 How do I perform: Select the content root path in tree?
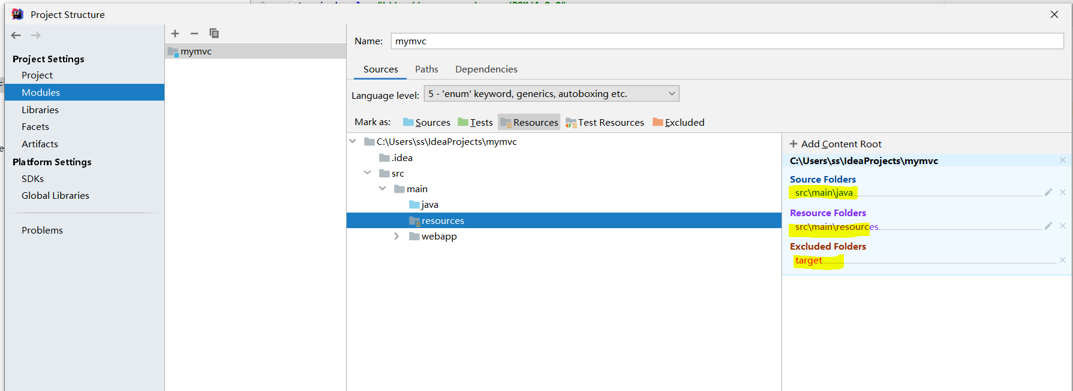(x=440, y=142)
